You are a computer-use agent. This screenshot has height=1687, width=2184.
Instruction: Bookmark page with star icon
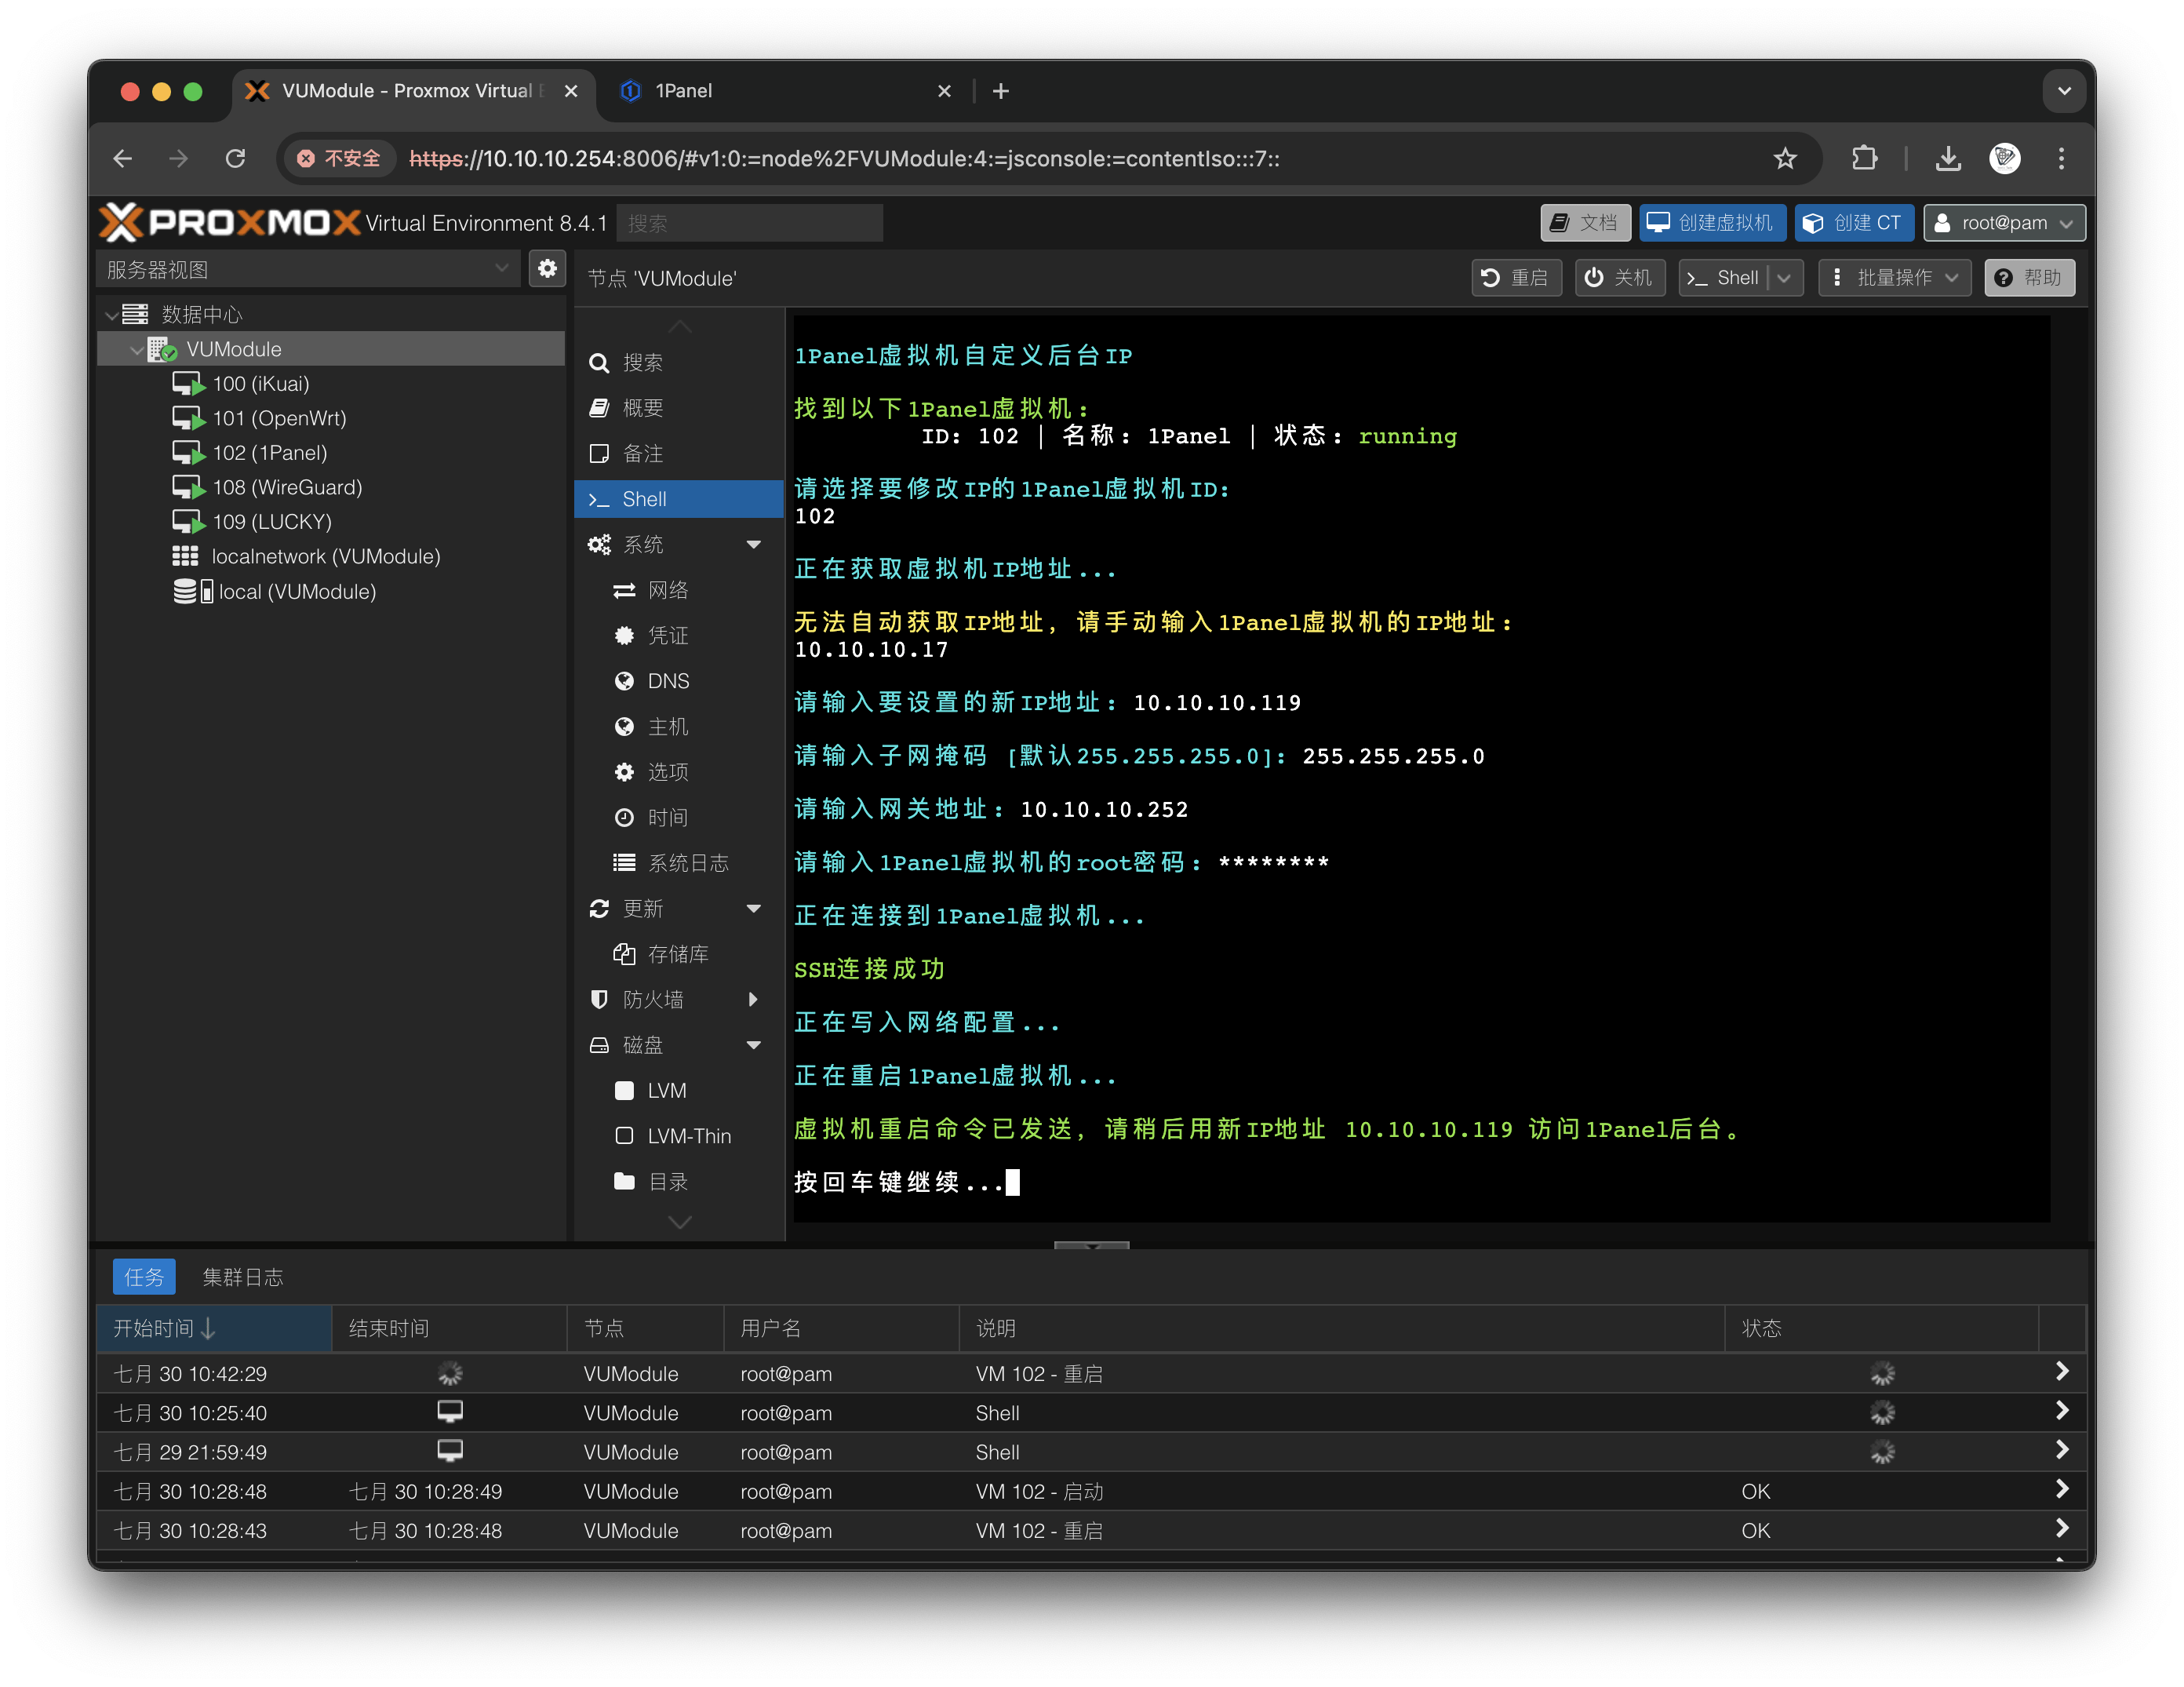click(1785, 158)
